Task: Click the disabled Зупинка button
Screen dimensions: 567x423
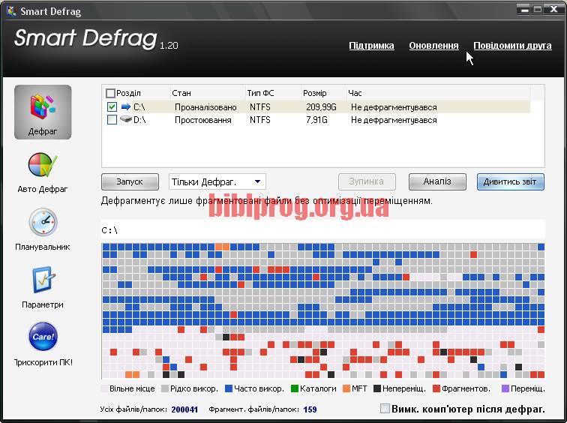Action: click(367, 181)
